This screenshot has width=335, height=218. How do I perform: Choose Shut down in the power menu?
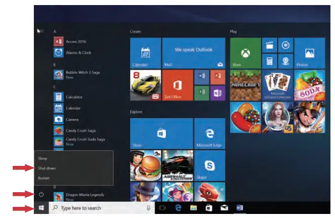click(74, 168)
